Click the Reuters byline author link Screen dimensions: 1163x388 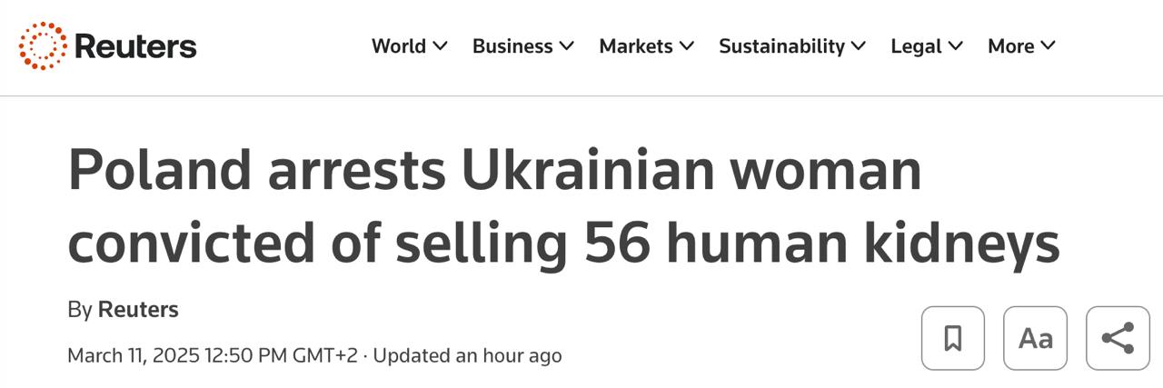(138, 310)
